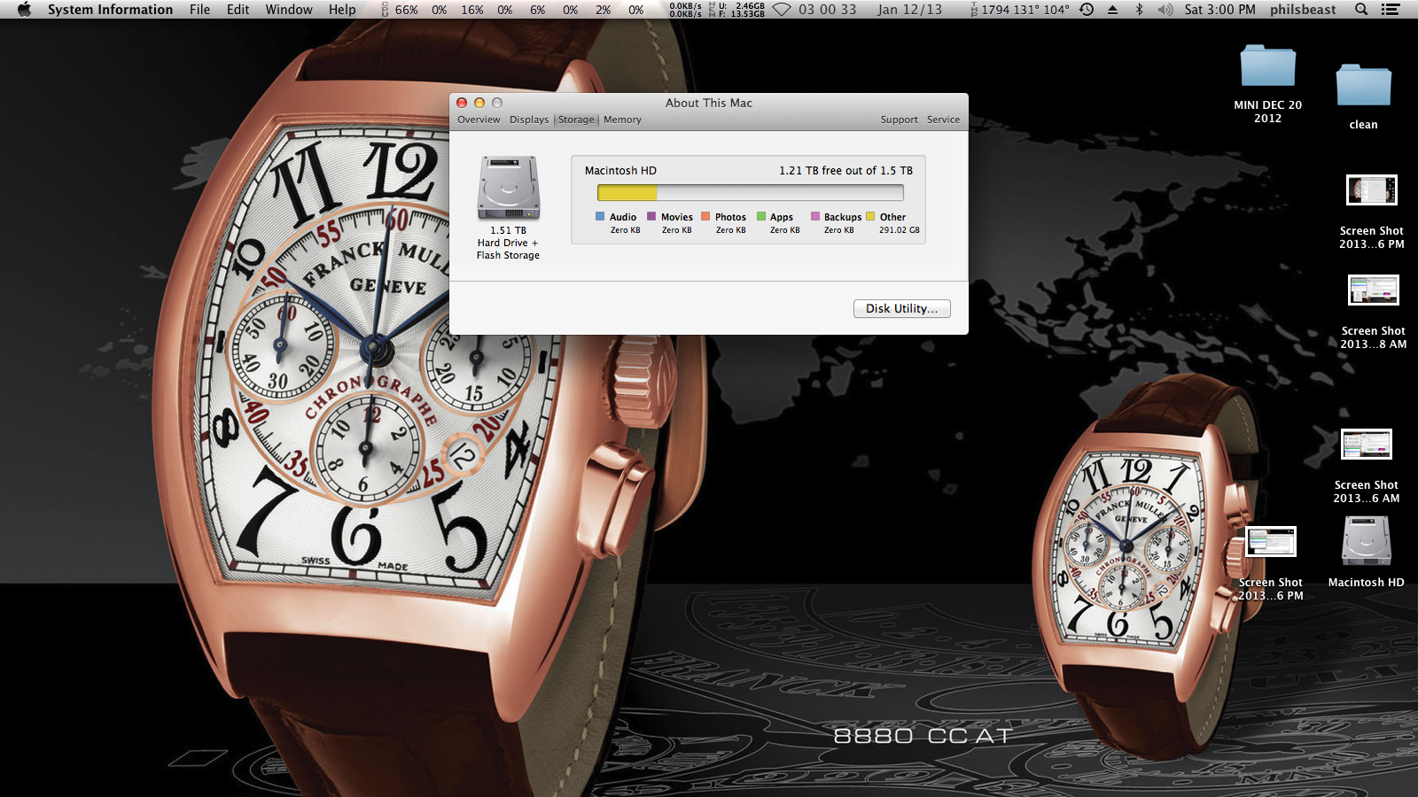Open the philsbeast user menu
This screenshot has height=797, width=1418.
pos(1303,10)
